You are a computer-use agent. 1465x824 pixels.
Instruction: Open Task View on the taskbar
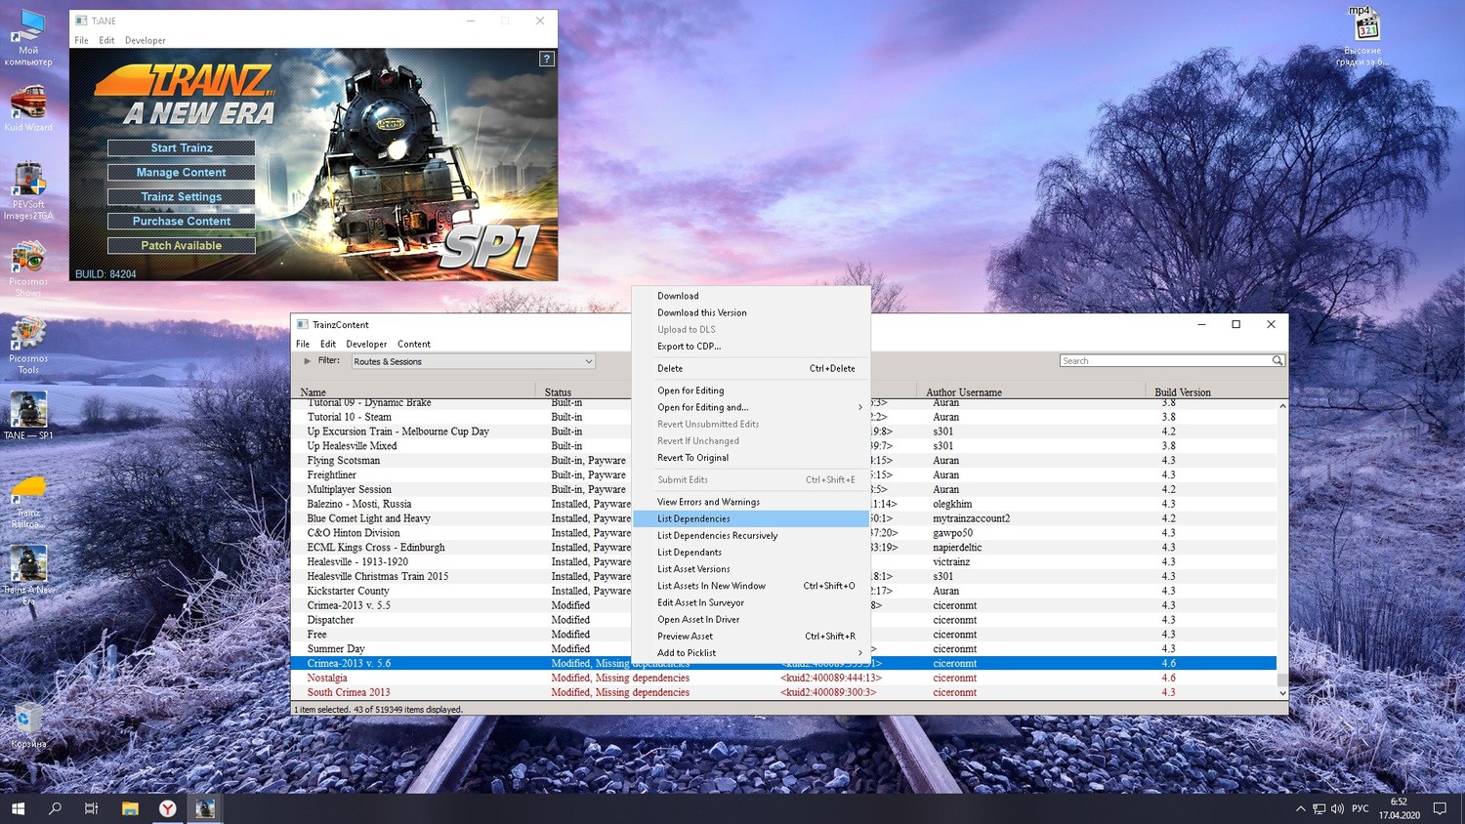coord(92,808)
